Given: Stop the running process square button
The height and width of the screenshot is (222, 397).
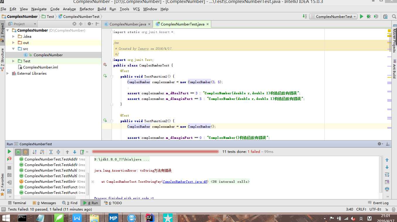Looking at the screenshot, I should [9, 168].
